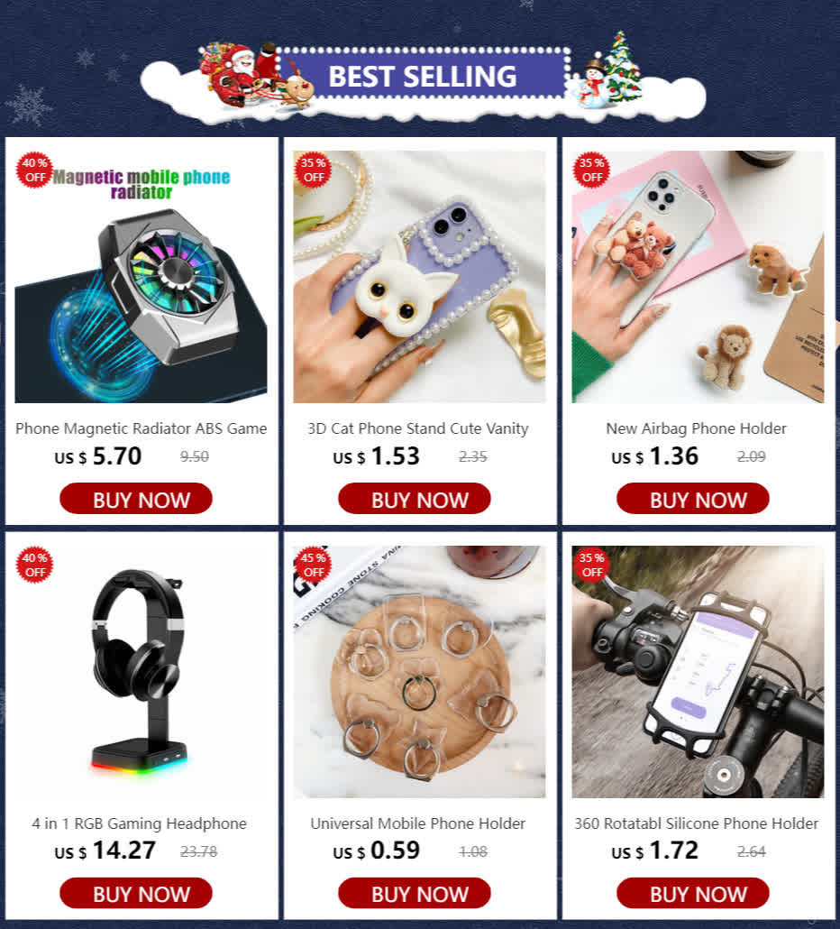Click the BEST SELLING banner heading
The image size is (840, 929).
(x=423, y=77)
